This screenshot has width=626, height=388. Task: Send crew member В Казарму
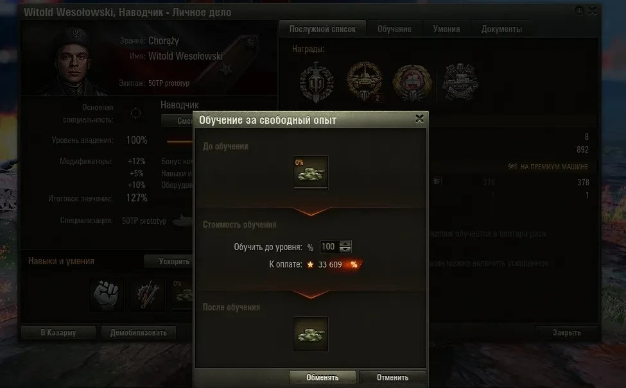58,333
